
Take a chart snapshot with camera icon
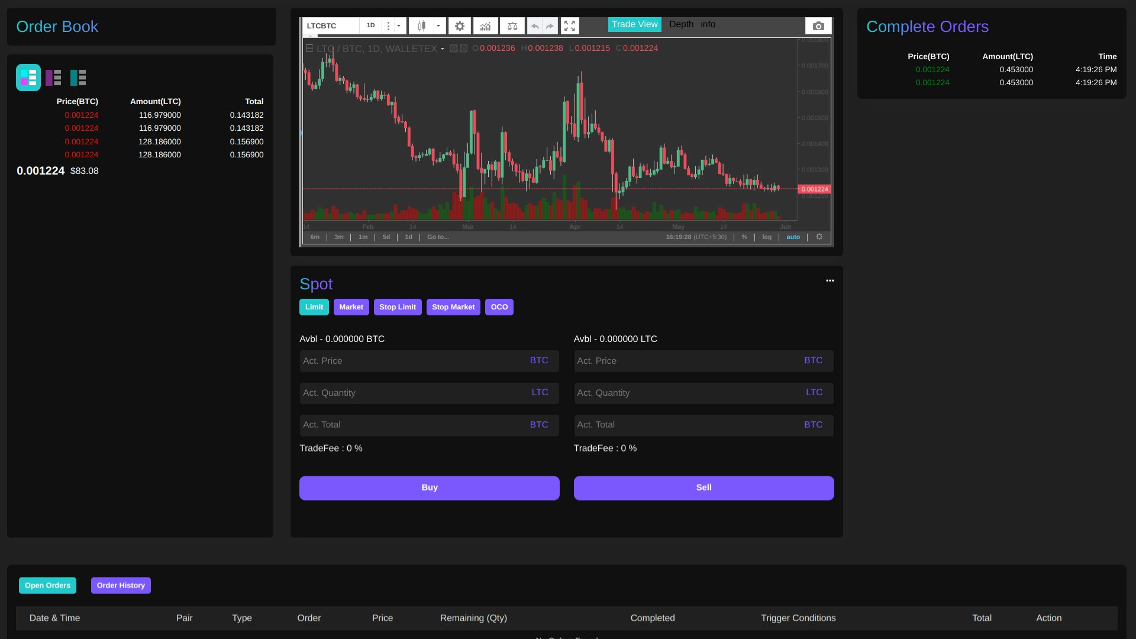coord(818,25)
